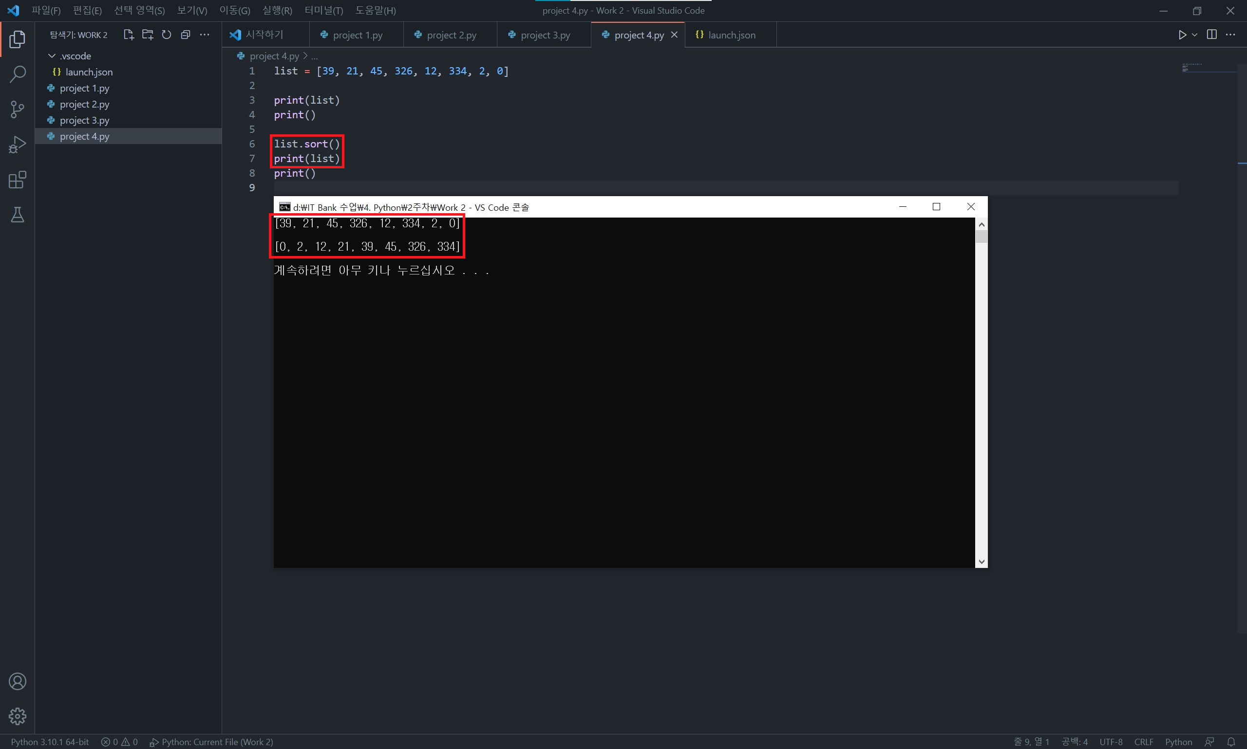Switch to the project 2.py tab
The image size is (1247, 749).
click(451, 35)
